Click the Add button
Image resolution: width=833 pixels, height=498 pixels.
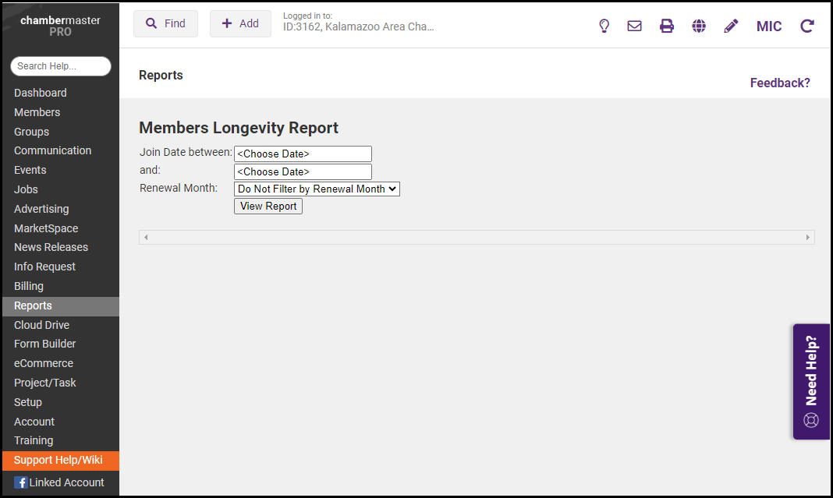[240, 23]
